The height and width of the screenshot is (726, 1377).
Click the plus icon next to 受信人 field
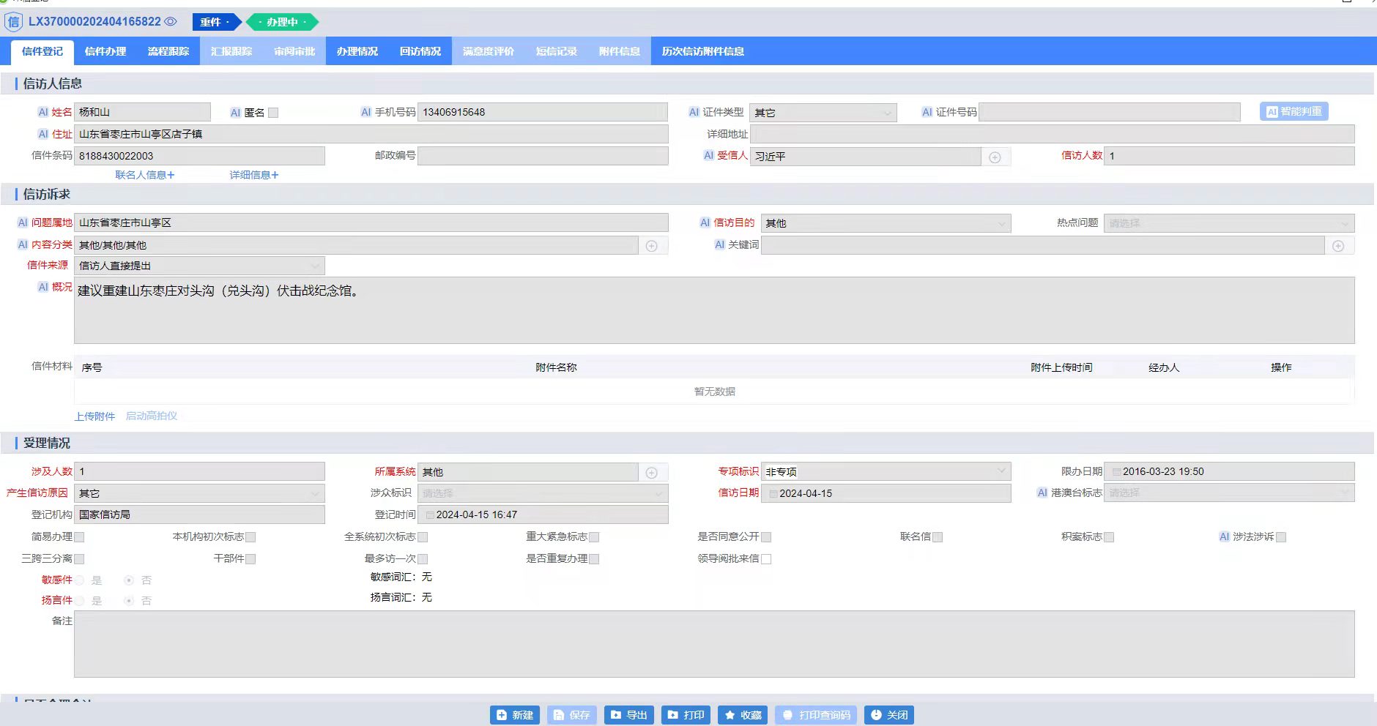point(995,157)
